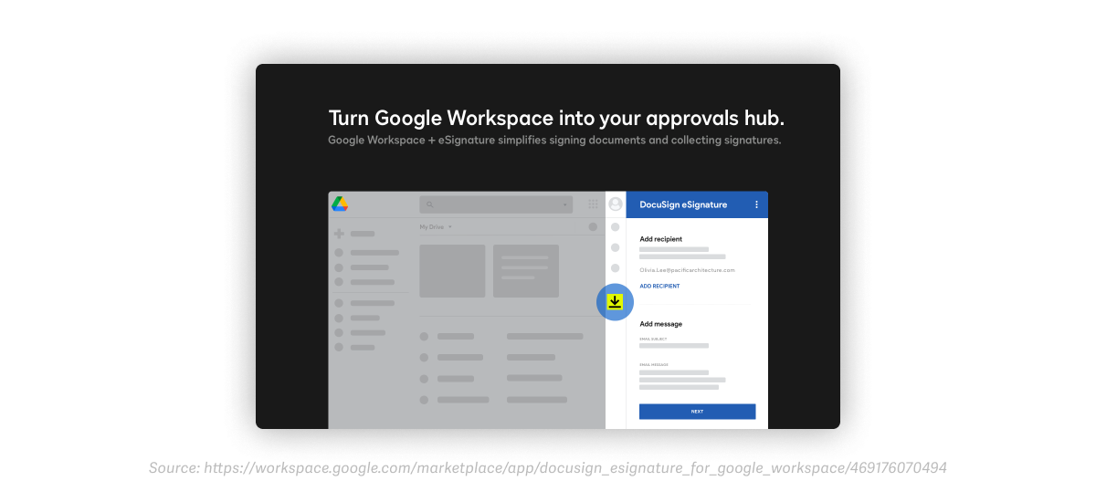This screenshot has height=502, width=1096.
Task: Click the account avatar icon
Action: [x=616, y=204]
